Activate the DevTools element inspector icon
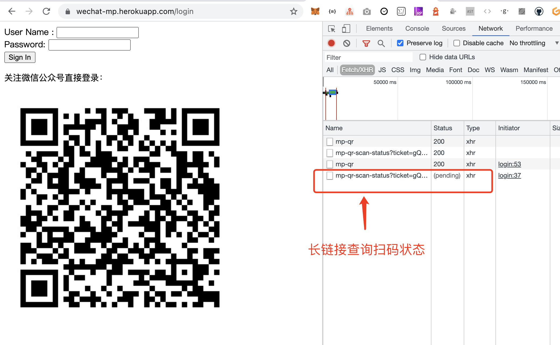Screen dimensions: 560x345 332,29
